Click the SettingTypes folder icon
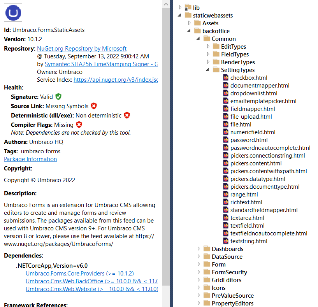This screenshot has height=307, width=318. pos(216,70)
